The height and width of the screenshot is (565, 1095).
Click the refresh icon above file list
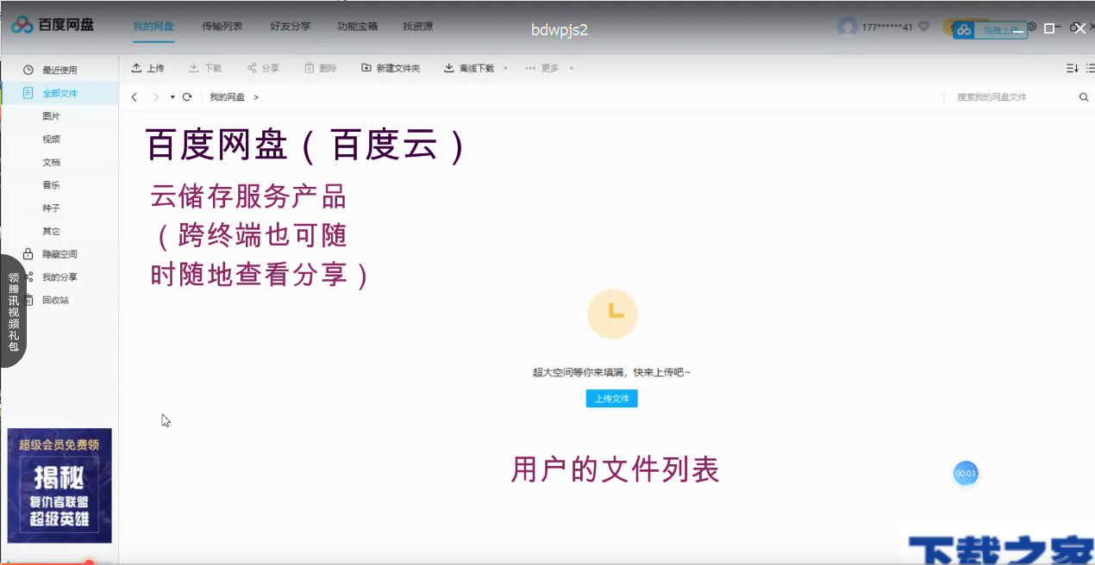(x=186, y=96)
